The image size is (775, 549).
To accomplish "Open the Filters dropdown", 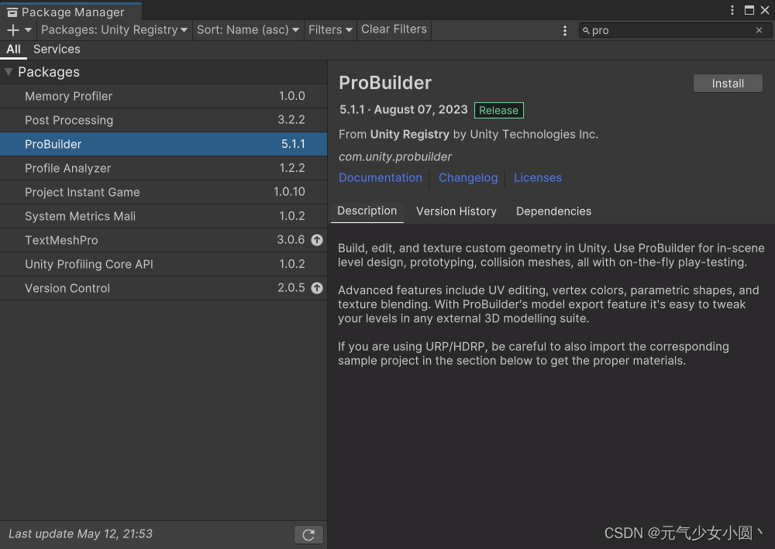I will 330,30.
